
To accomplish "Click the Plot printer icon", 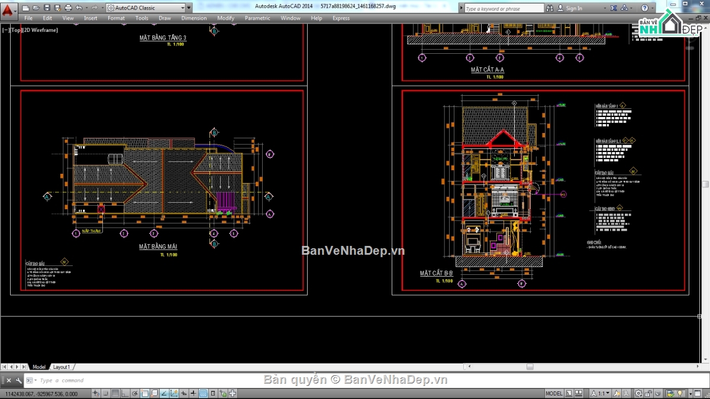I will pos(67,8).
